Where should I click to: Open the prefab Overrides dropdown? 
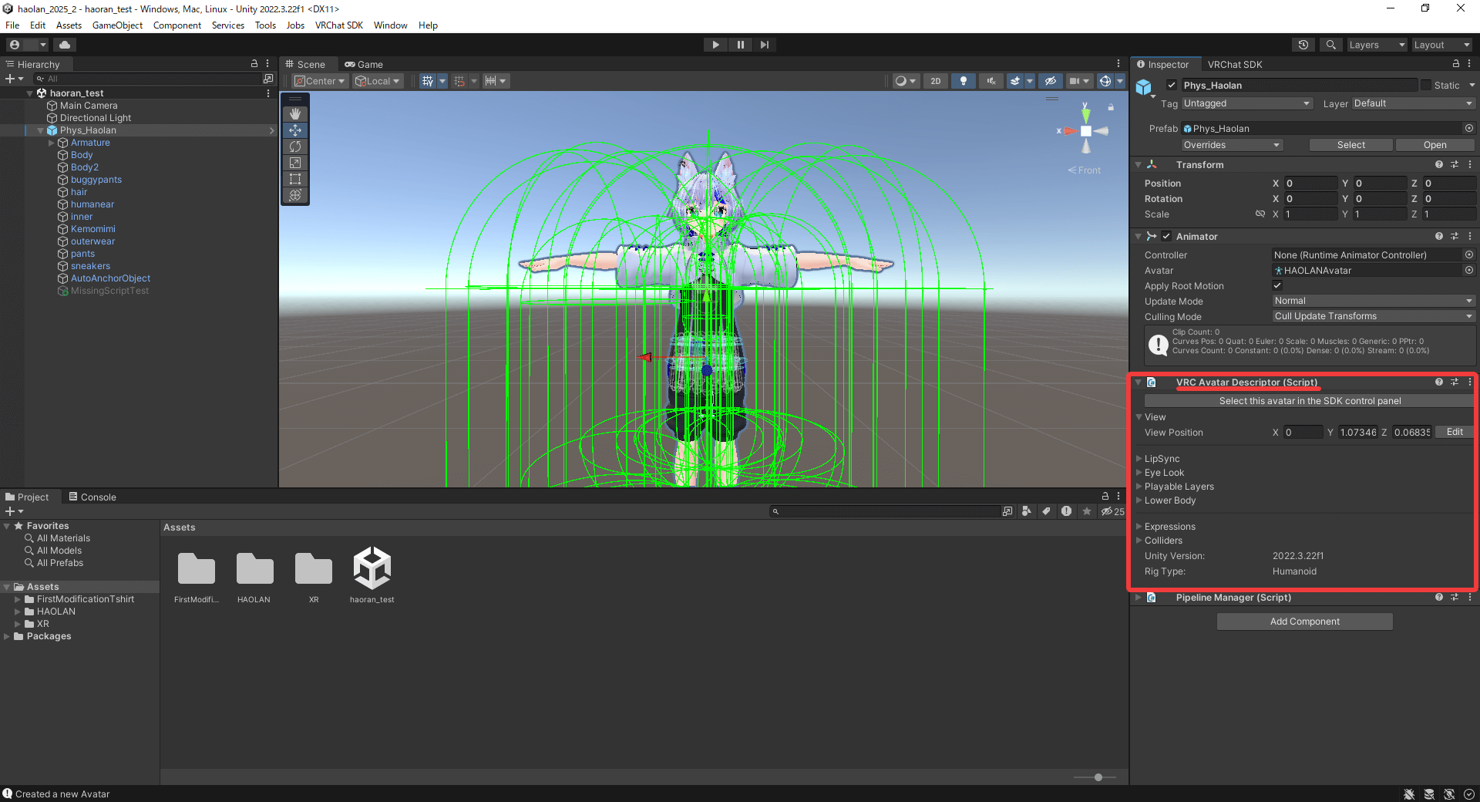tap(1232, 145)
